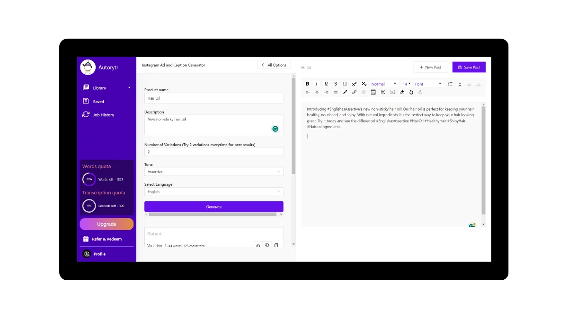Open the Normal block style dropdown
Screen dimensions: 568x319
[x=384, y=84]
